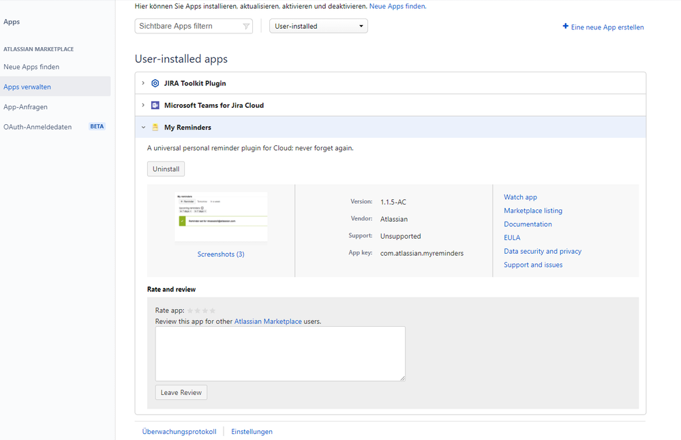Click the Watch app link
Viewport: 681px width, 440px height.
tap(520, 197)
